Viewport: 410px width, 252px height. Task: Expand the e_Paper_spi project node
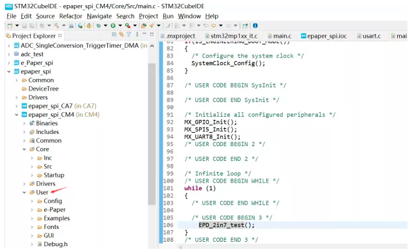9,63
